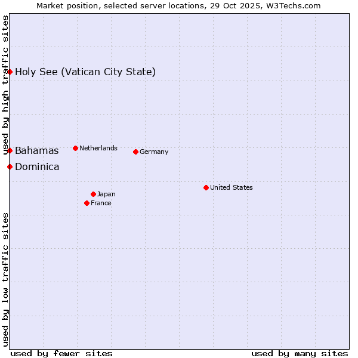
Task: Select the Bahamas red marker
Action: (10, 150)
